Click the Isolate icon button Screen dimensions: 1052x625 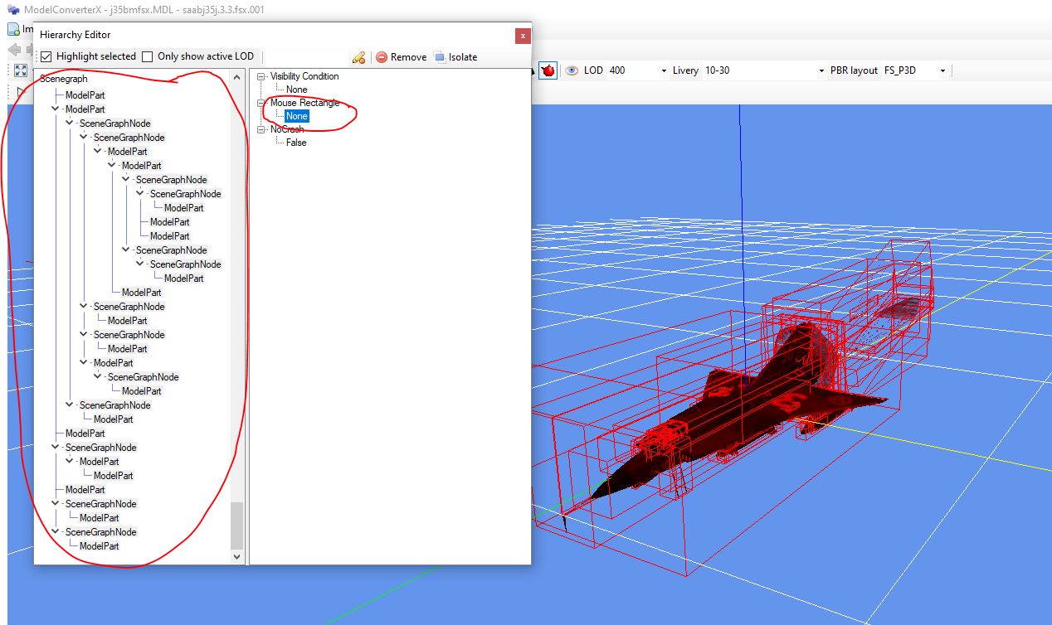click(440, 57)
